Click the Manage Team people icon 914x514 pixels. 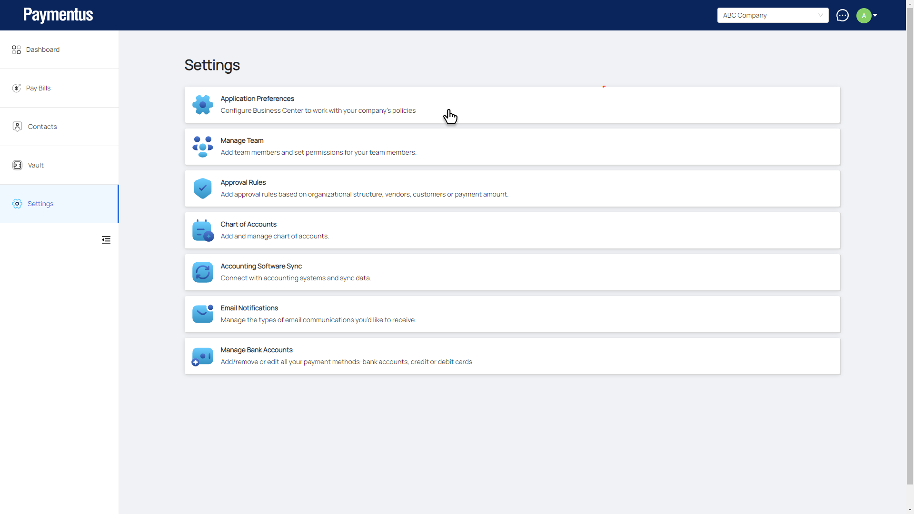[x=202, y=147]
